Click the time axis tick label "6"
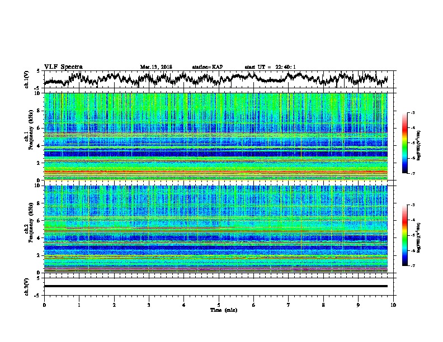443x342 pixels. pyautogui.click(x=254, y=305)
